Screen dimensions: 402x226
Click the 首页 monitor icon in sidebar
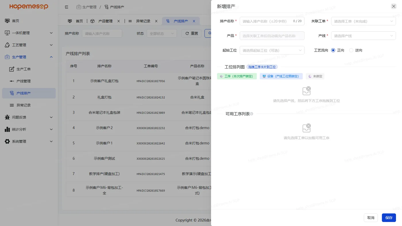point(7,21)
